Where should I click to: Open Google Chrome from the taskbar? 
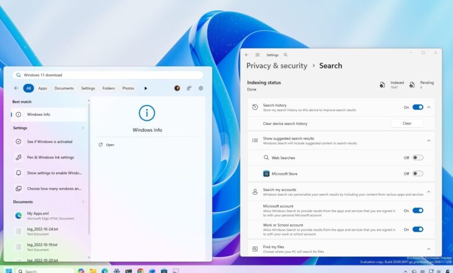click(x=141, y=271)
